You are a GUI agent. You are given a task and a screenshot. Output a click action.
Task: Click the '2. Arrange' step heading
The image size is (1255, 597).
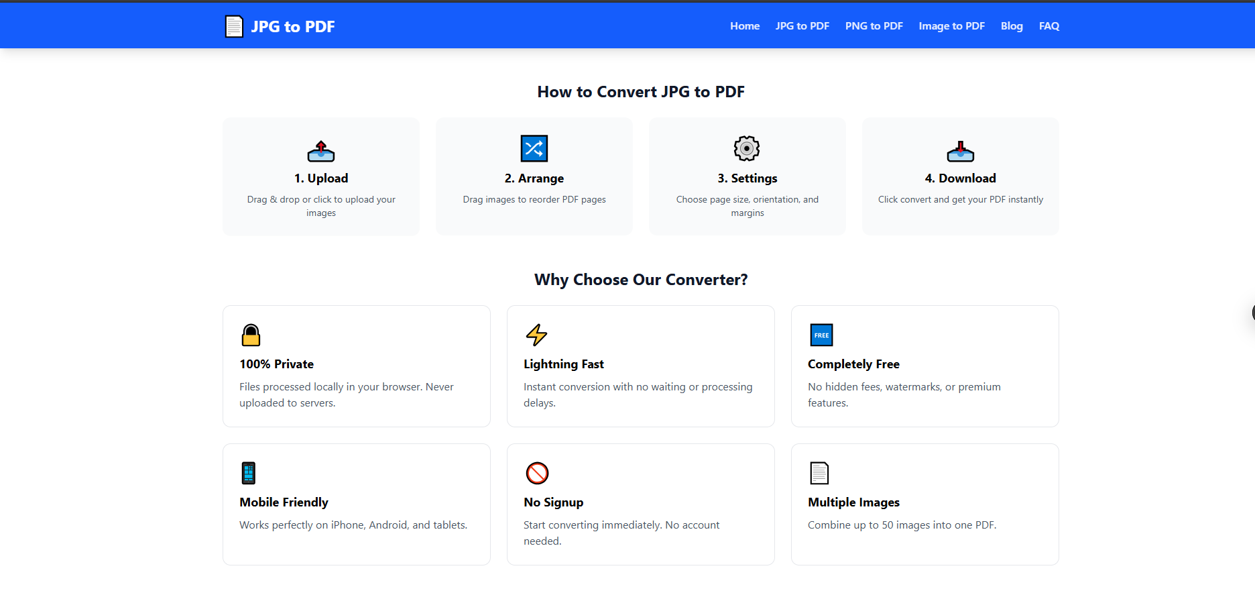(534, 178)
